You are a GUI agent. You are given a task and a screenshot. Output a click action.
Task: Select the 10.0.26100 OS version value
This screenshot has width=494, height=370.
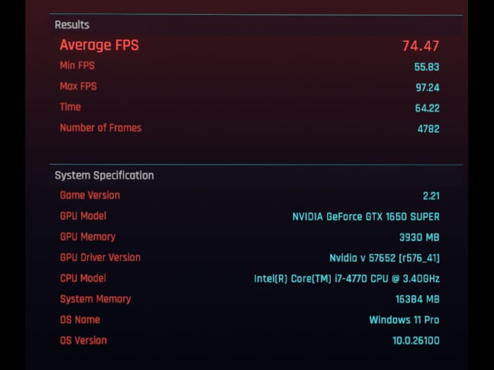tap(416, 340)
